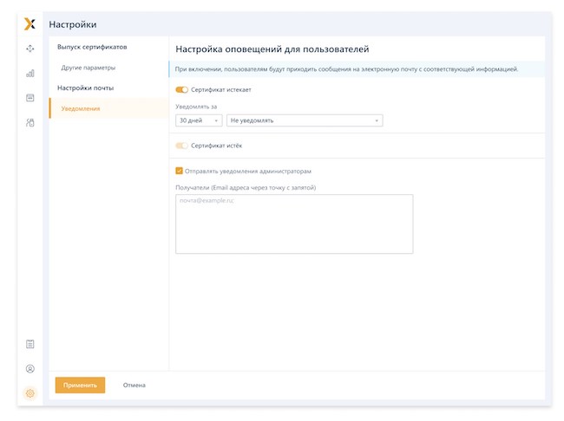The image size is (564, 421).
Task: Click the orange settings gear icon
Action: [30, 393]
